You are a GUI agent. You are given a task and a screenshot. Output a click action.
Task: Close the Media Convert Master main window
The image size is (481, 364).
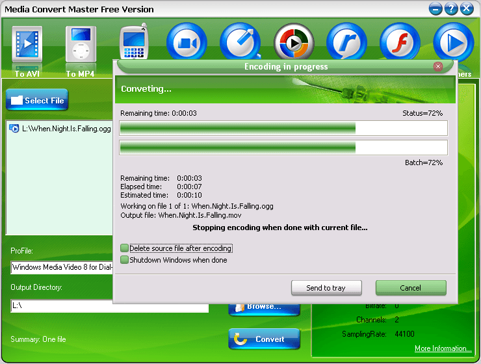click(x=467, y=8)
